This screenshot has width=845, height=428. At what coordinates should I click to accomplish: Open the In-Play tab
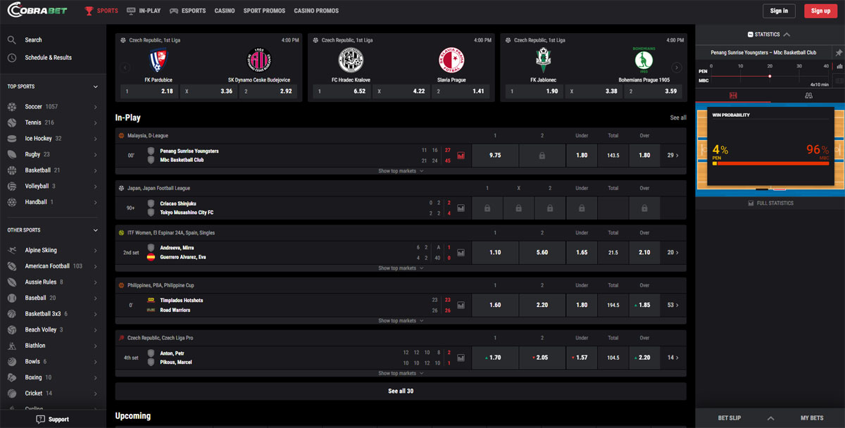[144, 11]
